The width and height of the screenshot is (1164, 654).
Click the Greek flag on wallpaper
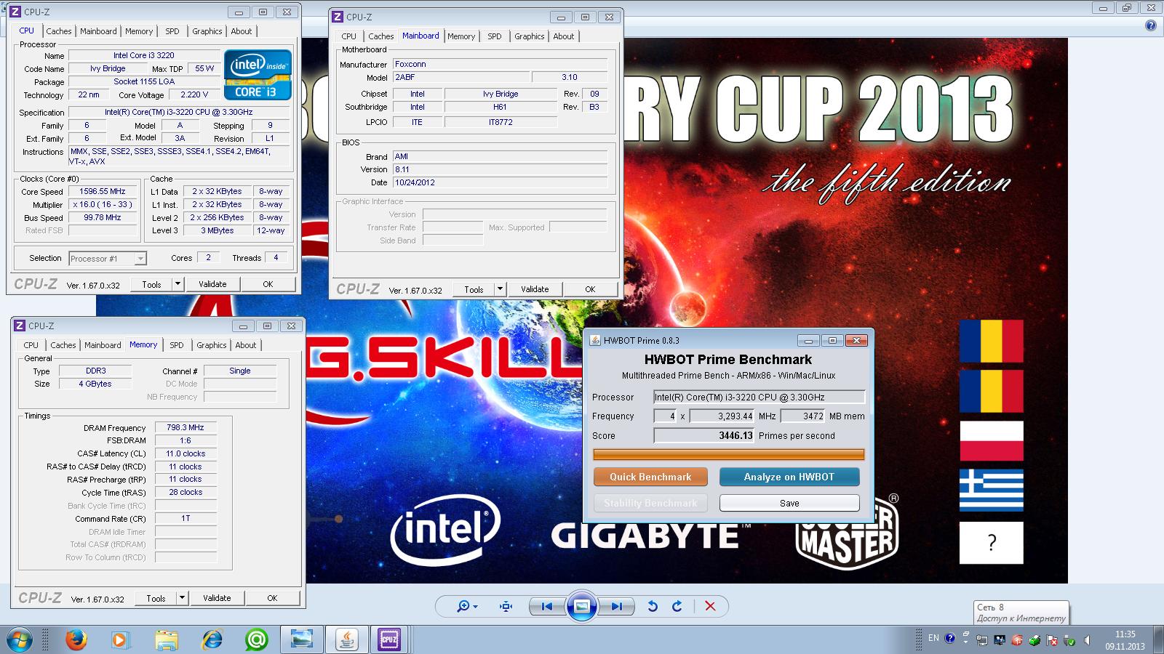991,490
